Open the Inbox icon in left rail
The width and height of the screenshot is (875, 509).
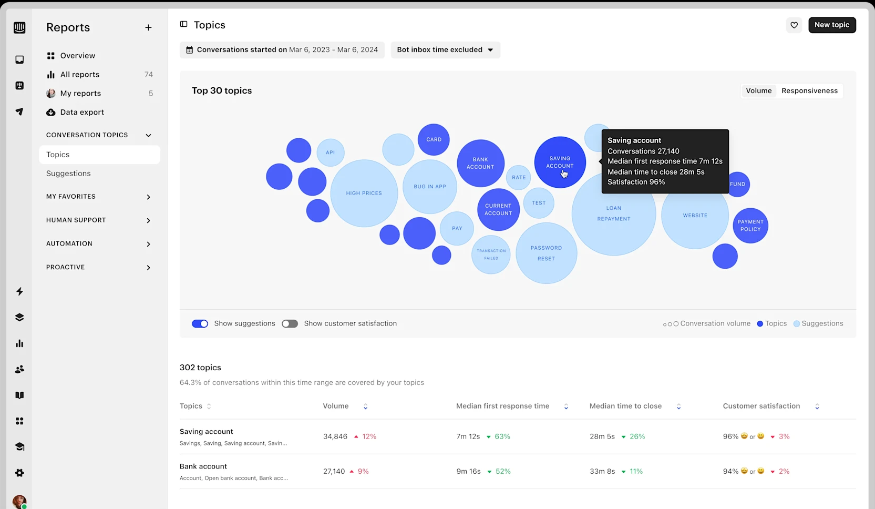pyautogui.click(x=19, y=60)
